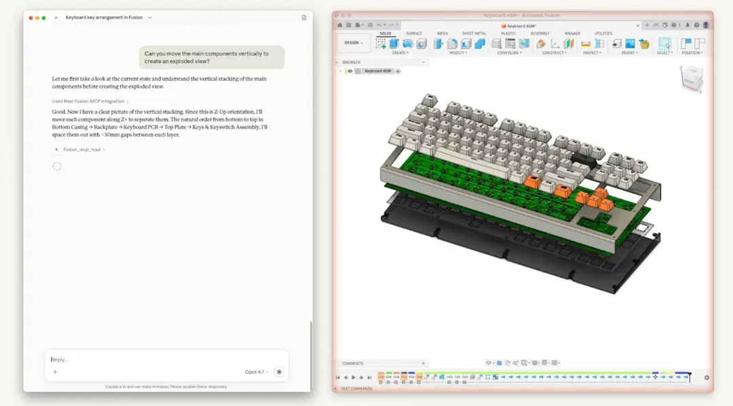Screen dimensions: 733x406
Task: Switch to the UTILITIES tab
Action: pos(603,34)
